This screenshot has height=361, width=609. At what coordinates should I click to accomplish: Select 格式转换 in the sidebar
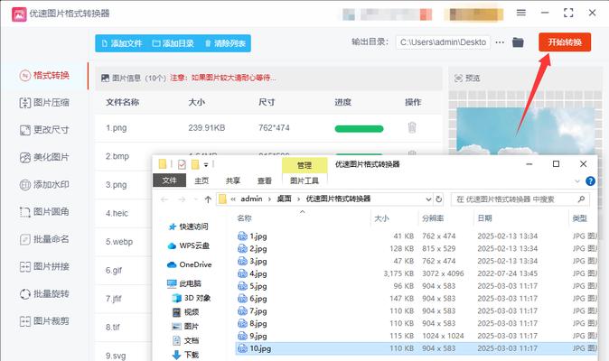(44, 75)
